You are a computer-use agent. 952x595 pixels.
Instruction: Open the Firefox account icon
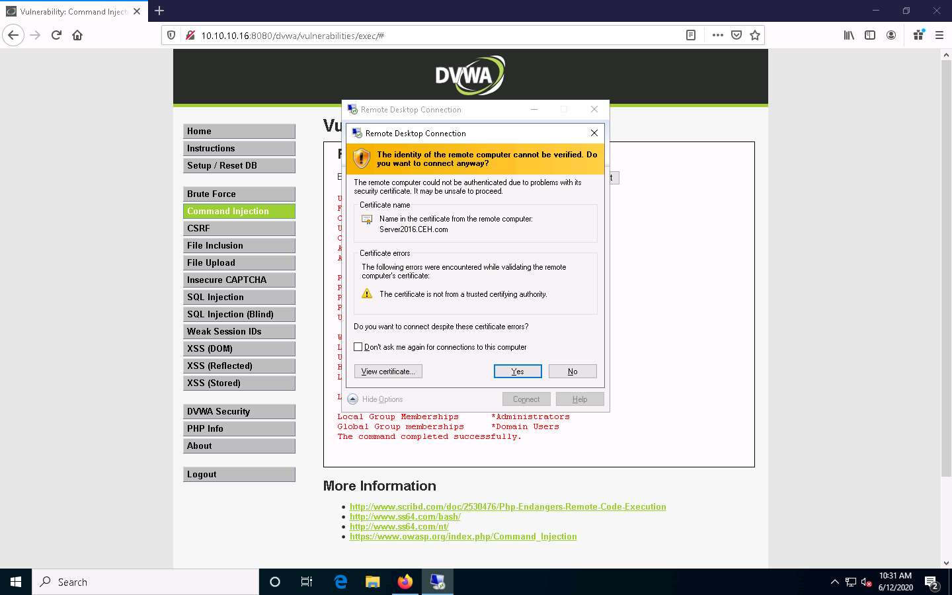[891, 35]
